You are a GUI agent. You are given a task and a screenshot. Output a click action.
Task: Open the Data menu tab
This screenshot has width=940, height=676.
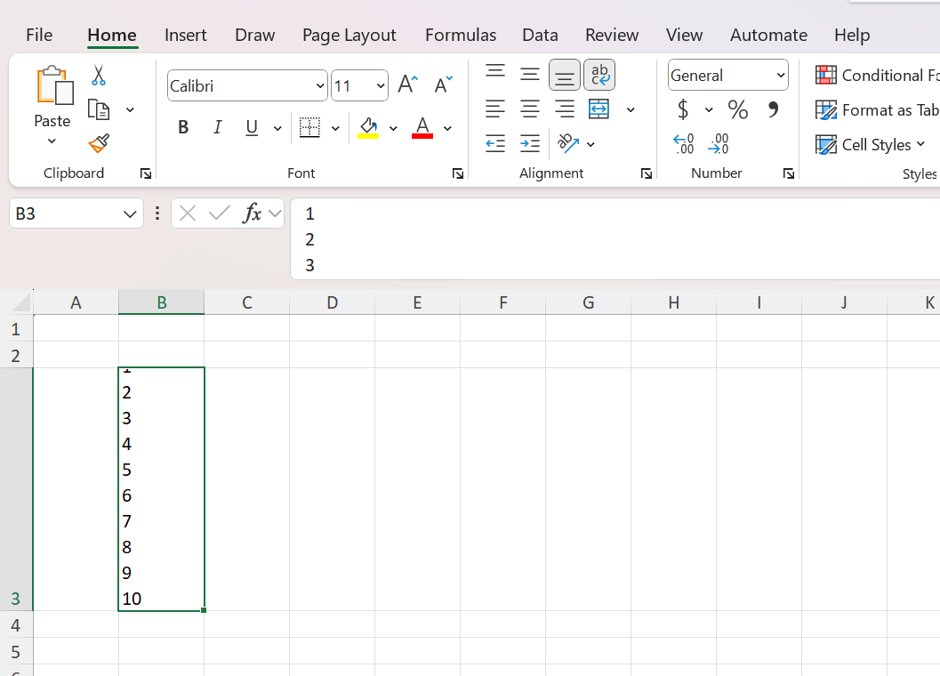coord(540,35)
